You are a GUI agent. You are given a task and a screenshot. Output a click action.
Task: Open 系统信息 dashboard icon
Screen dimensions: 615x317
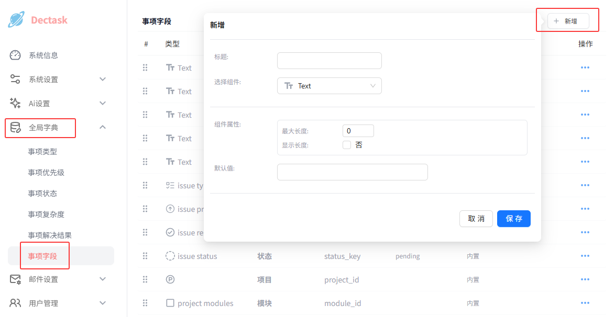15,55
